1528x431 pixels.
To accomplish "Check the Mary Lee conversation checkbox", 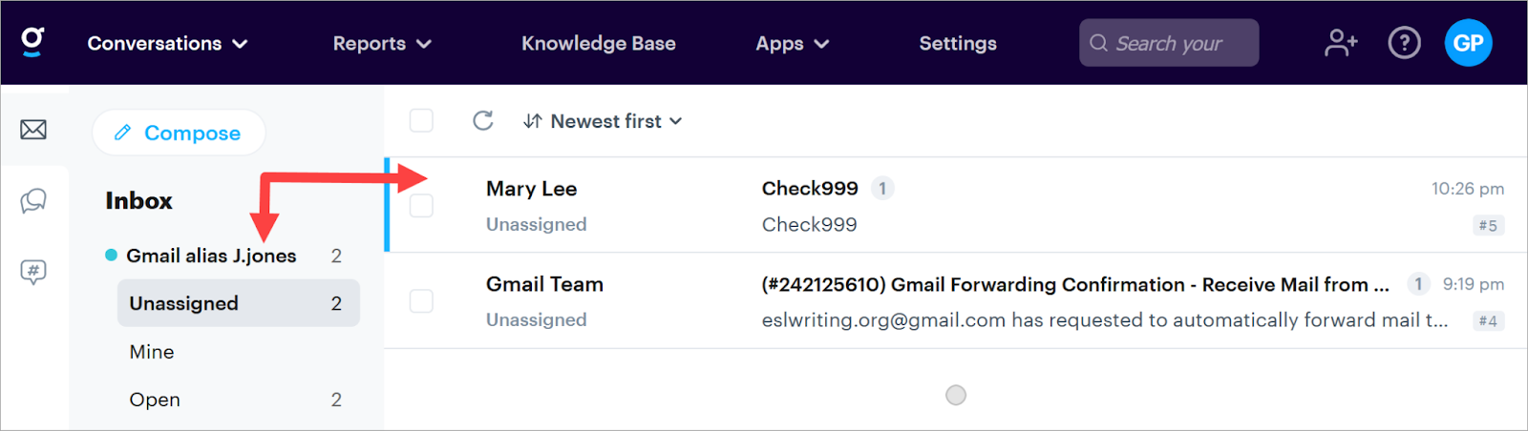I will click(x=421, y=206).
